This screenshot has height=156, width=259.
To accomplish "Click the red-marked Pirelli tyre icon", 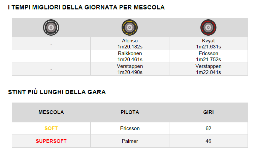I will click(x=208, y=28).
